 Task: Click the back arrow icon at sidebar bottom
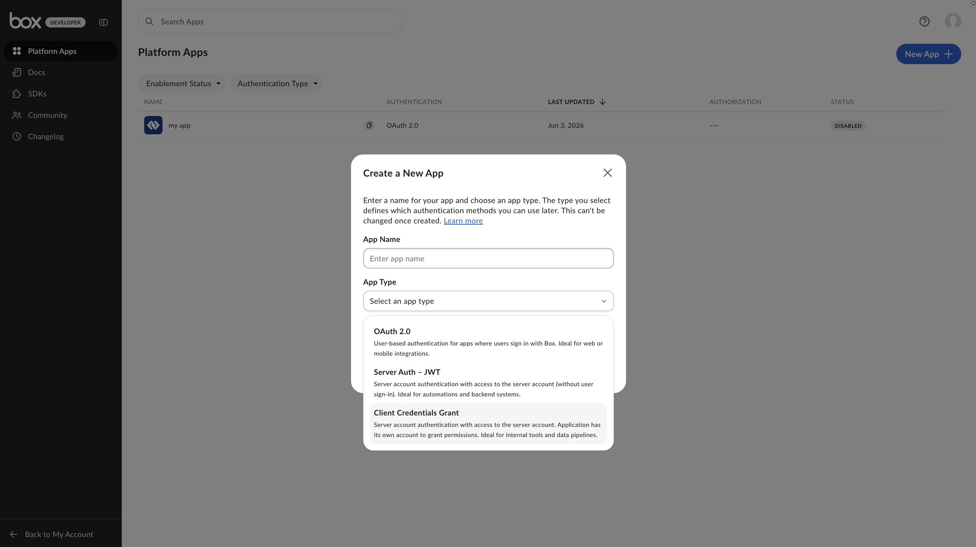14,534
